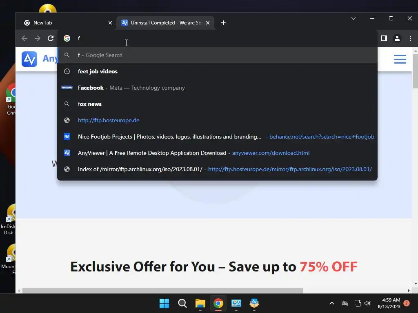Select 'feet job videos' history suggestion

tap(217, 71)
